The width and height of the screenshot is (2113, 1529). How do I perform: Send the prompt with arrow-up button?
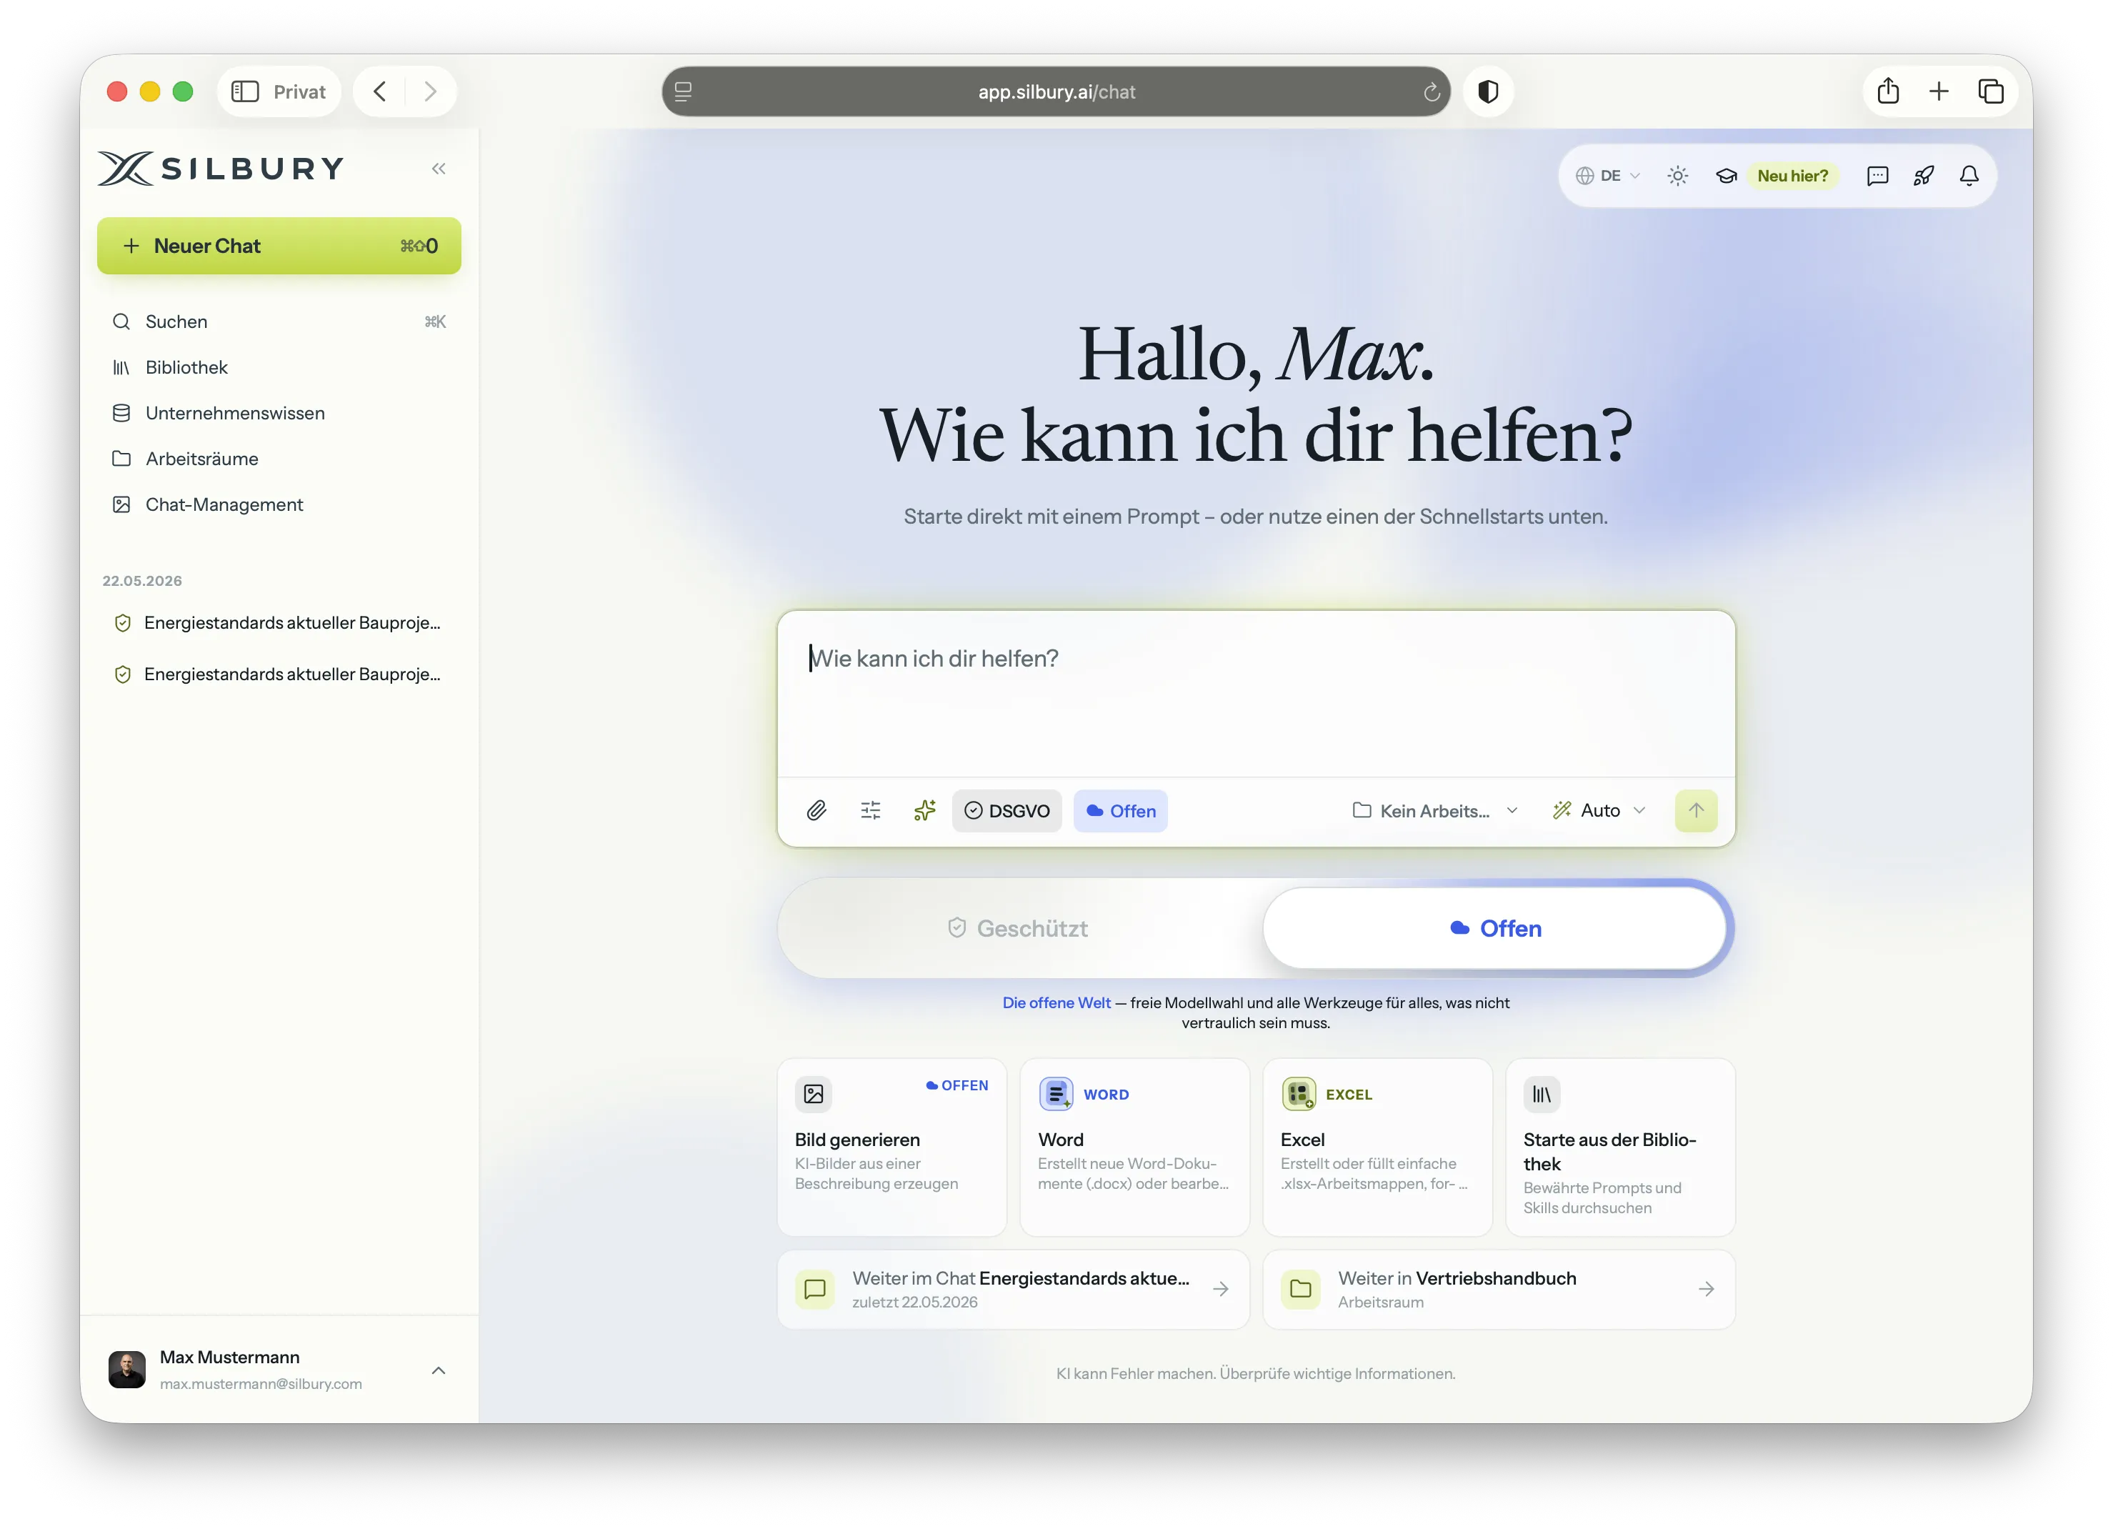pos(1696,811)
